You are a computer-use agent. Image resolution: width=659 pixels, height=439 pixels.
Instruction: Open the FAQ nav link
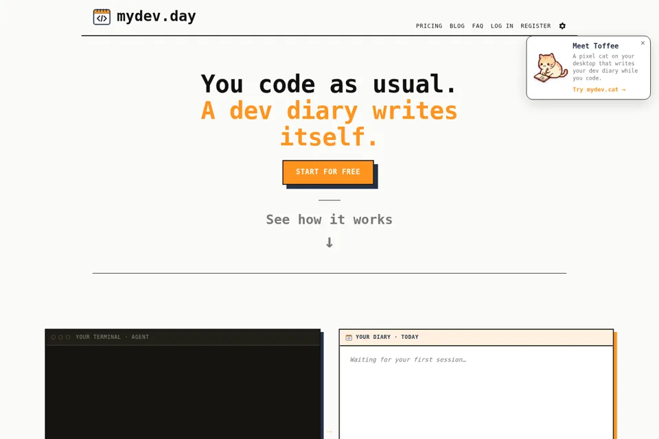pyautogui.click(x=478, y=26)
